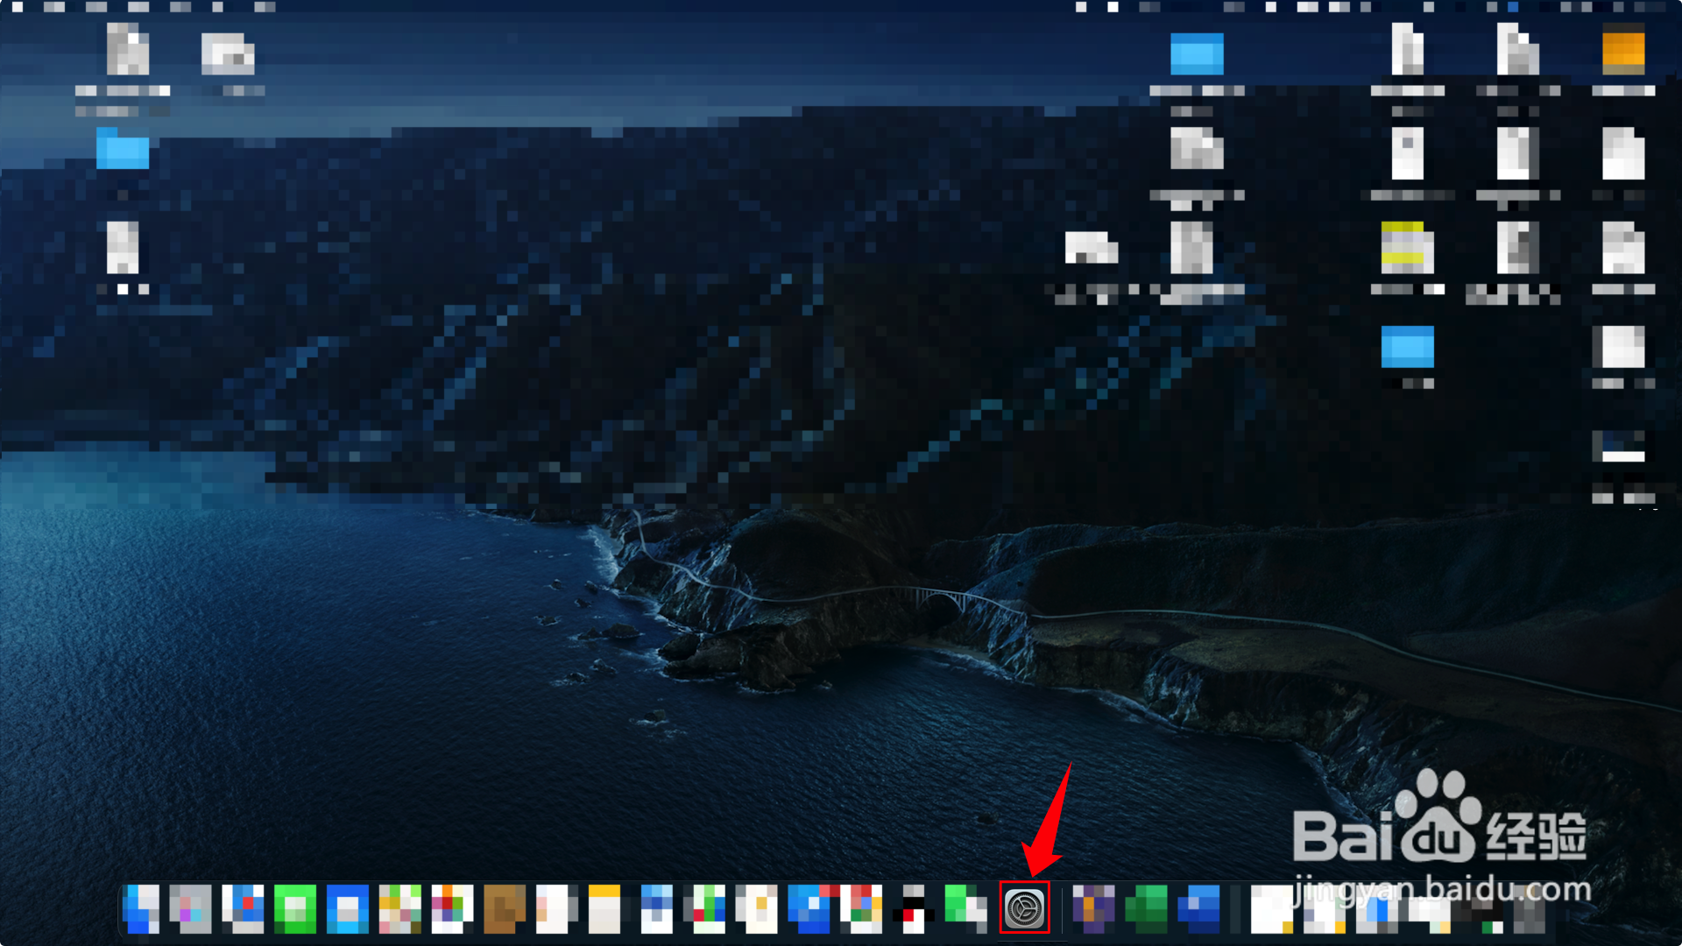This screenshot has width=1682, height=946.
Task: Launch the dark blue app beside dark green icon
Action: [x=1198, y=908]
